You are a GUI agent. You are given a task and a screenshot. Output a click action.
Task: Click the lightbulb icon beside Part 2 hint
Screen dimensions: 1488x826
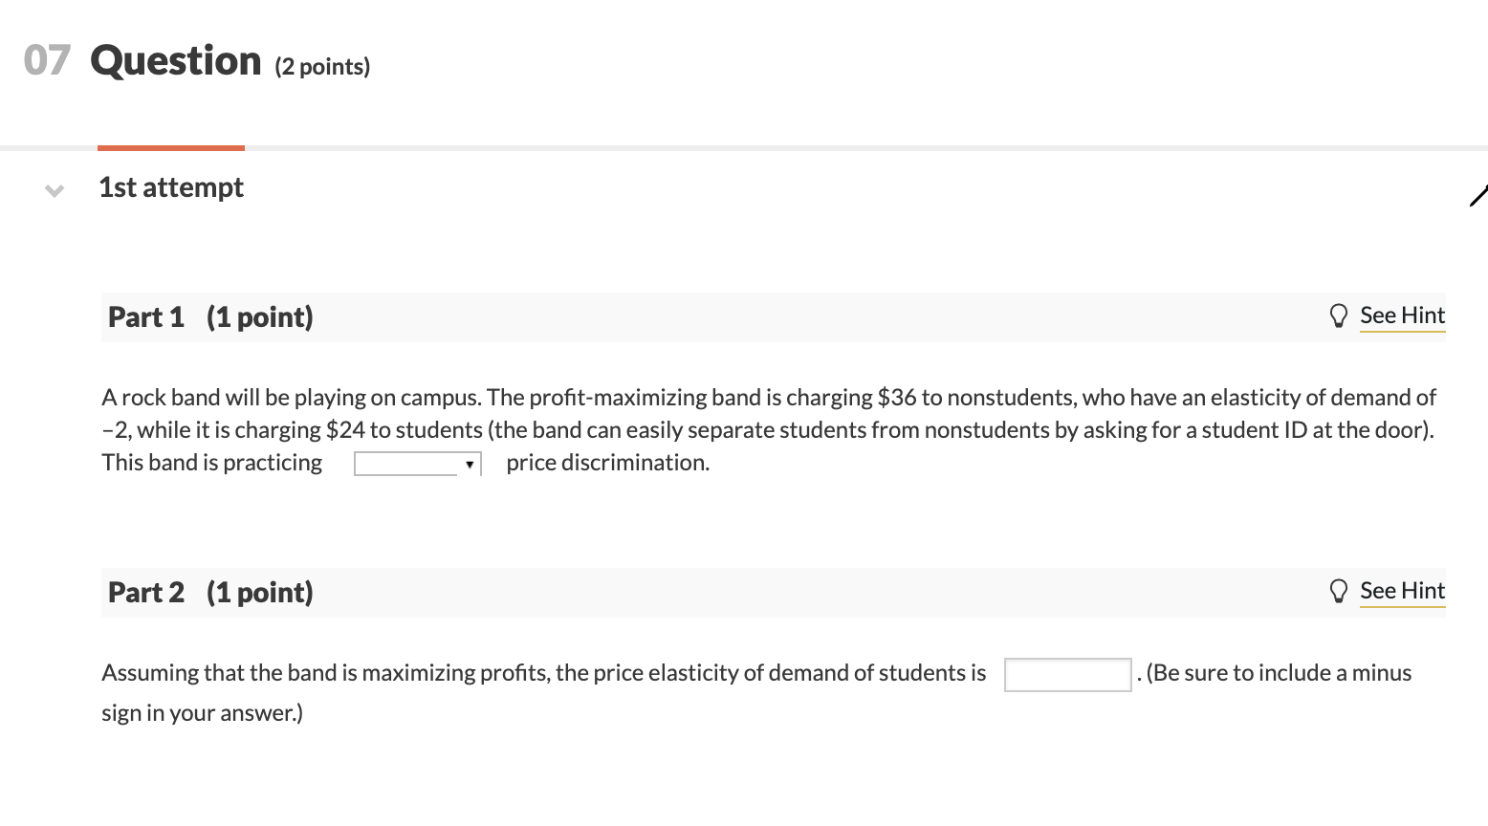(x=1339, y=590)
